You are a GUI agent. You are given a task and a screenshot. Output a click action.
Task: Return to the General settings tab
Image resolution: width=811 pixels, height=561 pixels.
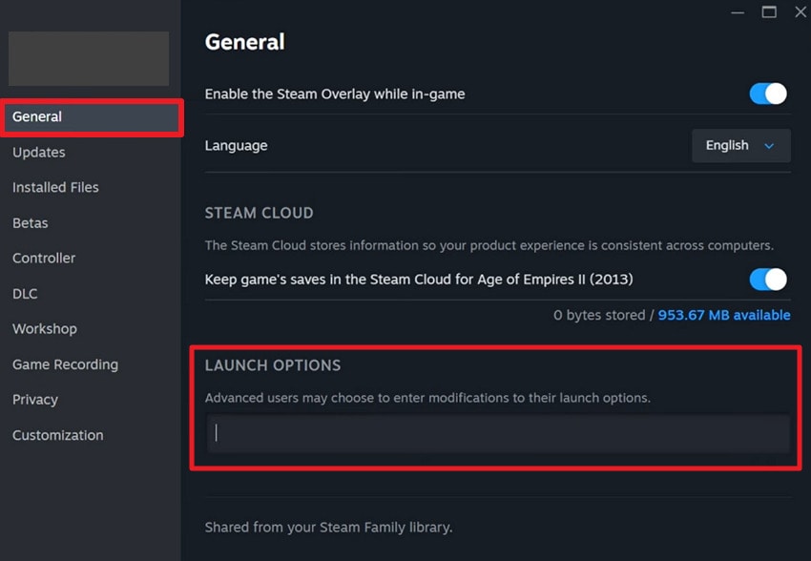click(38, 116)
